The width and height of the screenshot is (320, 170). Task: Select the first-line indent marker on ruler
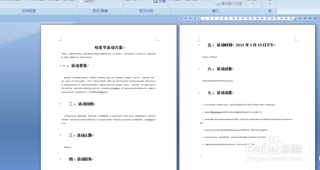pyautogui.click(x=200, y=17)
